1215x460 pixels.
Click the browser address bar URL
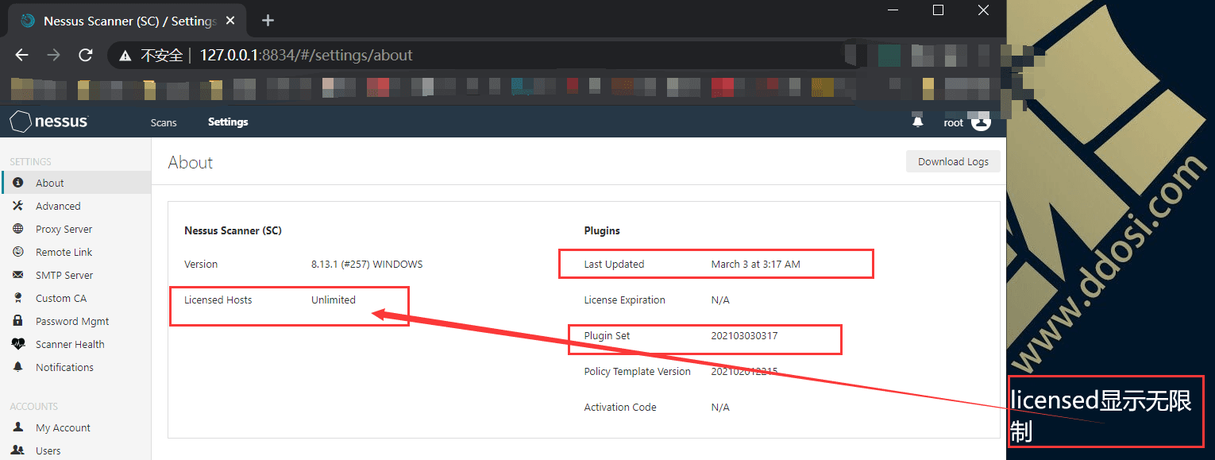point(306,55)
